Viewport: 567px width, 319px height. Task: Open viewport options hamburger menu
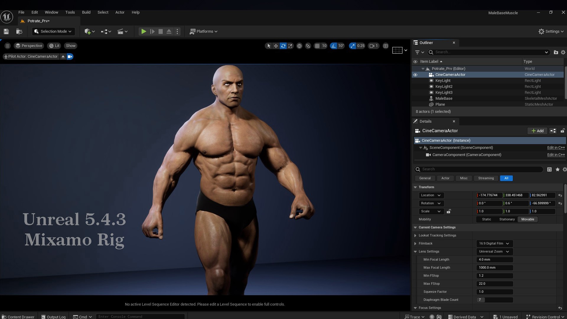point(8,46)
